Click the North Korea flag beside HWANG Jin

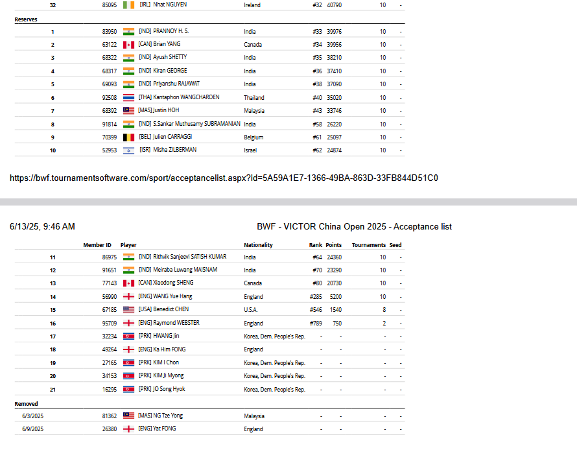pyautogui.click(x=128, y=336)
